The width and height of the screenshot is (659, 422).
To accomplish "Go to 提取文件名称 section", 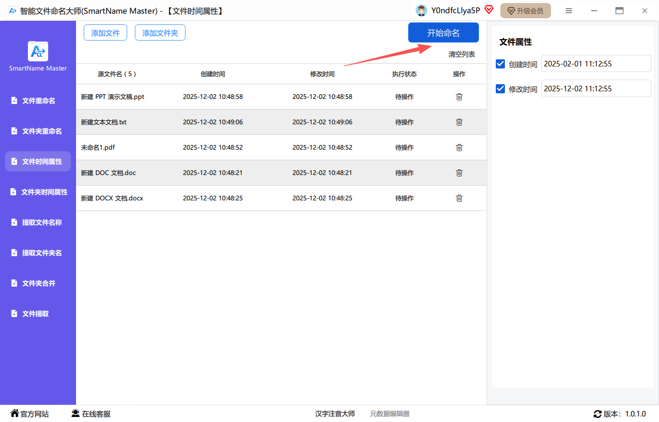I will click(38, 223).
